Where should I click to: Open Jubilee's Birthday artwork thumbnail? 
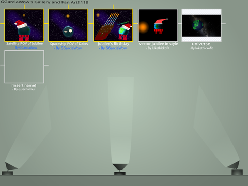(113, 25)
